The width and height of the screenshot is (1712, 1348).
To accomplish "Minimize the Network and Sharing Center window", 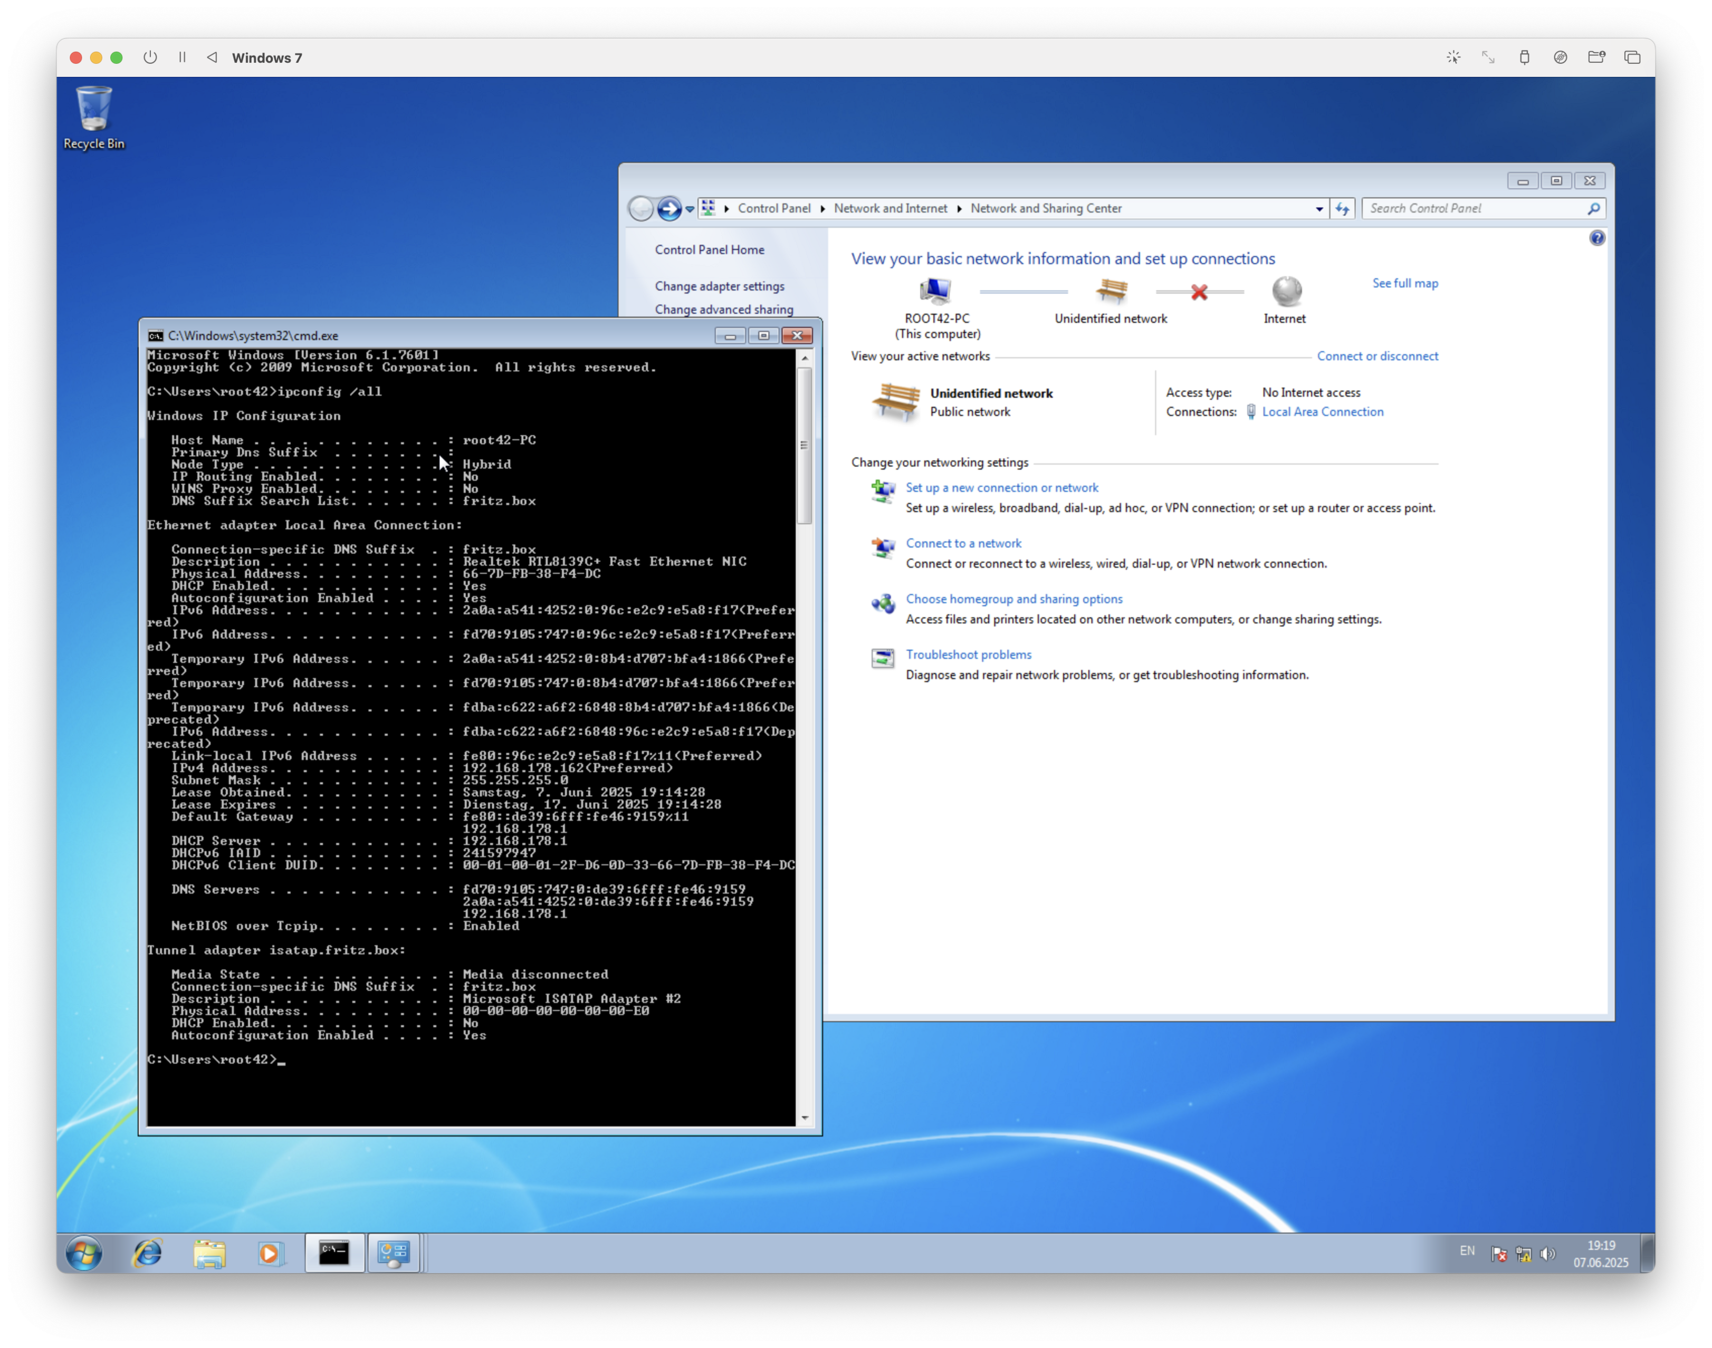I will [x=1522, y=181].
